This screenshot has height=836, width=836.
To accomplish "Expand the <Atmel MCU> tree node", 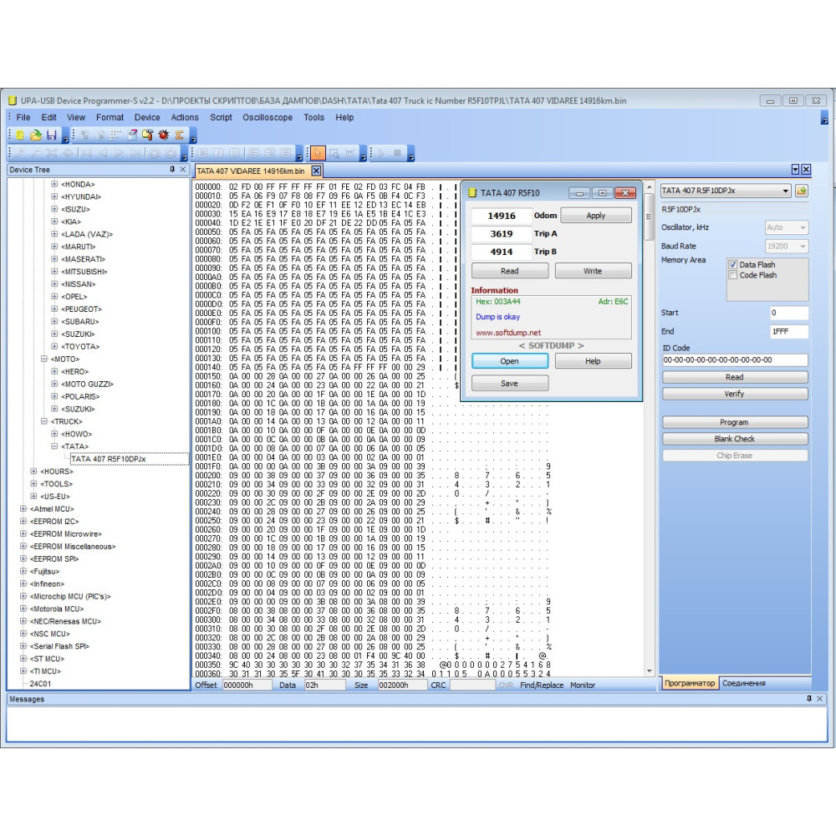I will tap(23, 508).
